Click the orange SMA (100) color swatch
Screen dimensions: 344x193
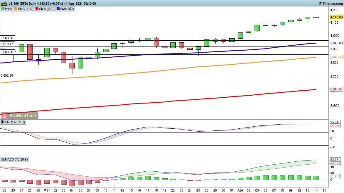point(16,9)
